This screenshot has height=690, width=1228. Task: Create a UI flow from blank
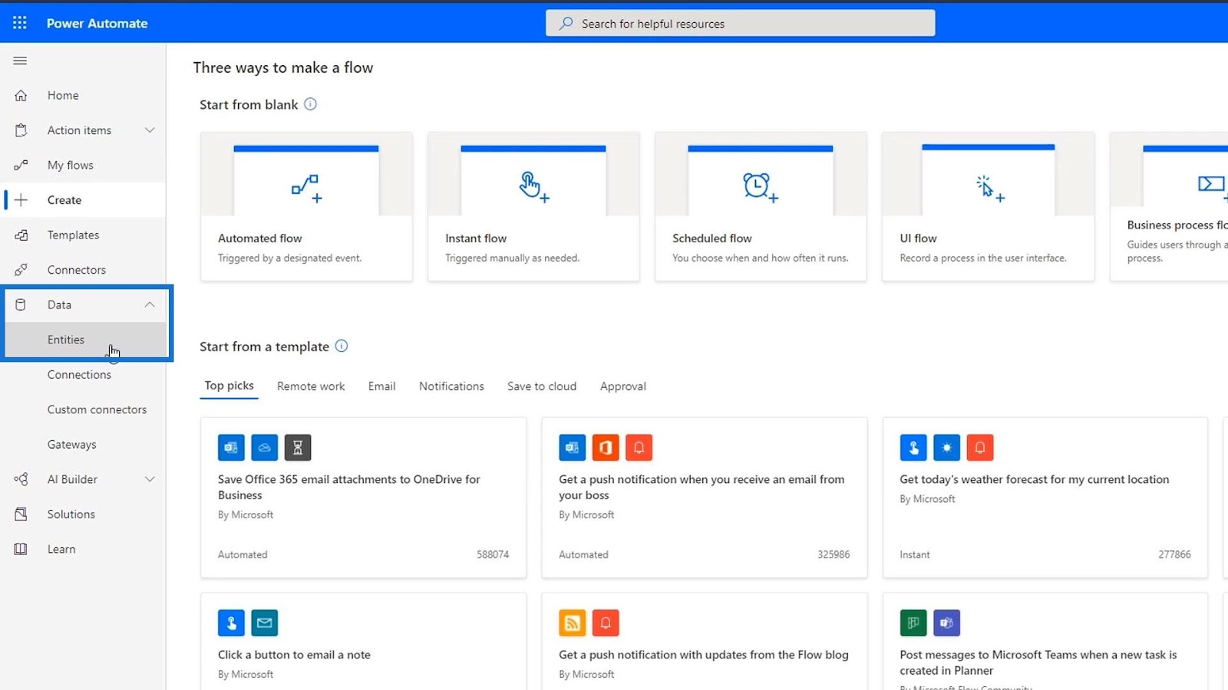pos(988,206)
